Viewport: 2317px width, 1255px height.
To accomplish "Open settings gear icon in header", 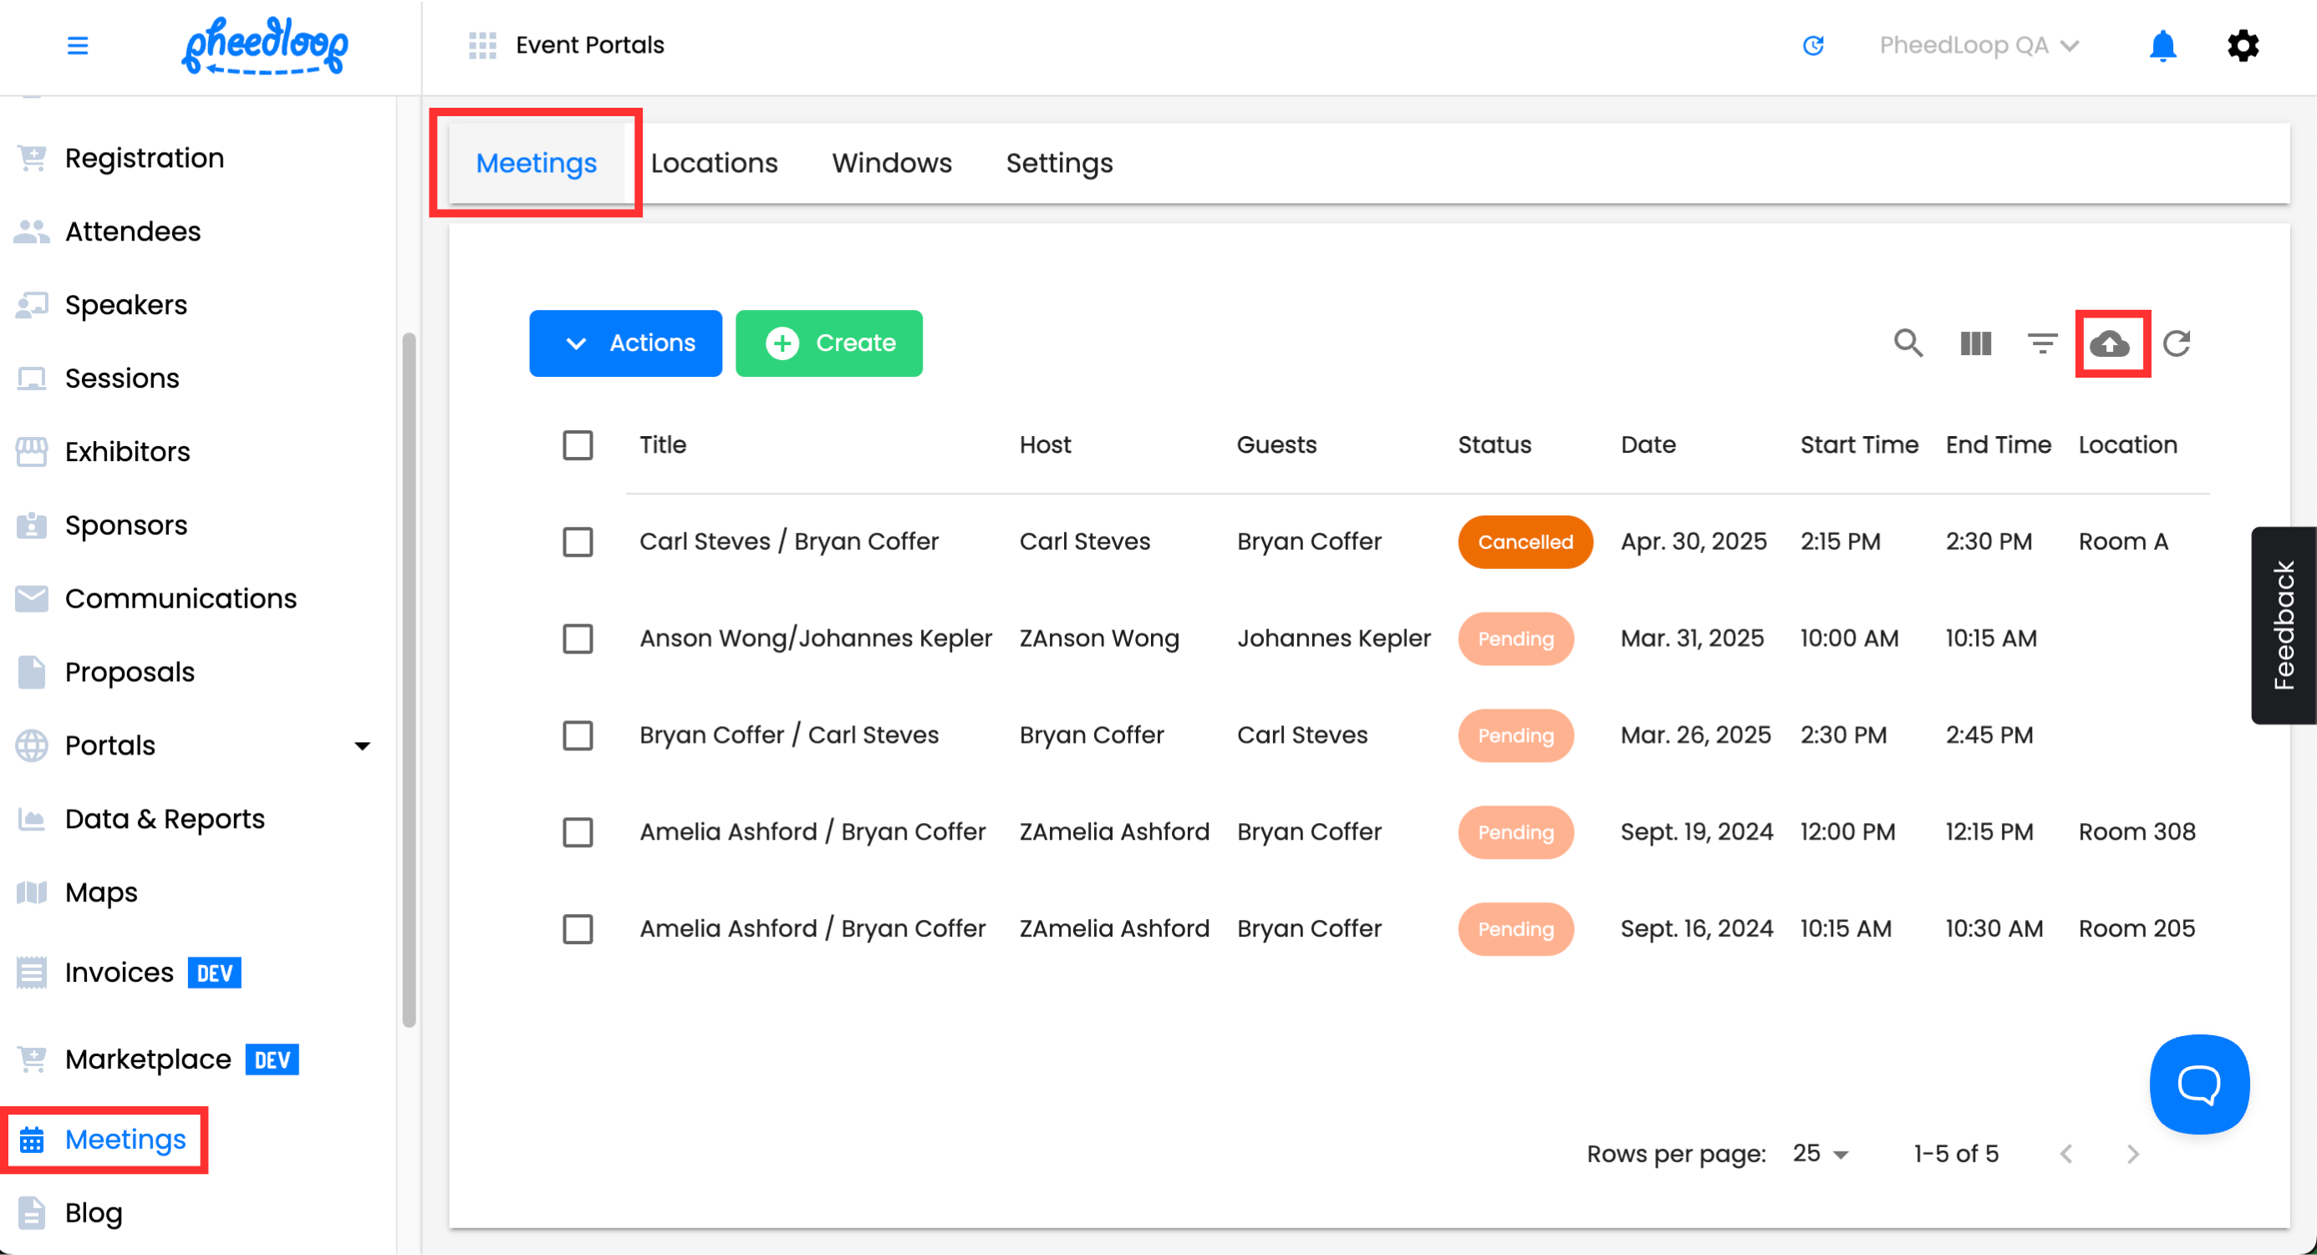I will (x=2243, y=45).
